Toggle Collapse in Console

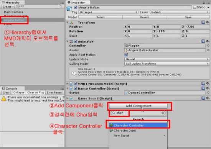click(19, 93)
